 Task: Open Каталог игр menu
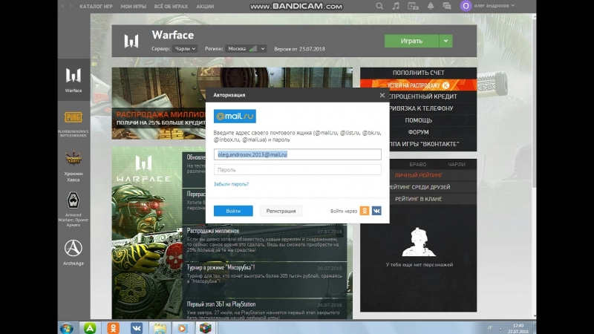click(96, 7)
